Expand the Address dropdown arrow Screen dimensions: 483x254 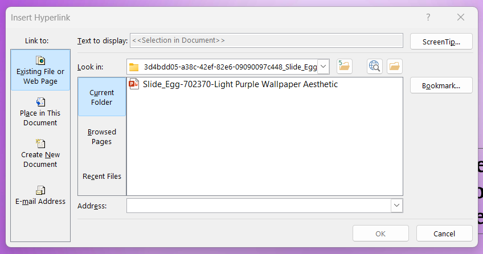pos(396,206)
